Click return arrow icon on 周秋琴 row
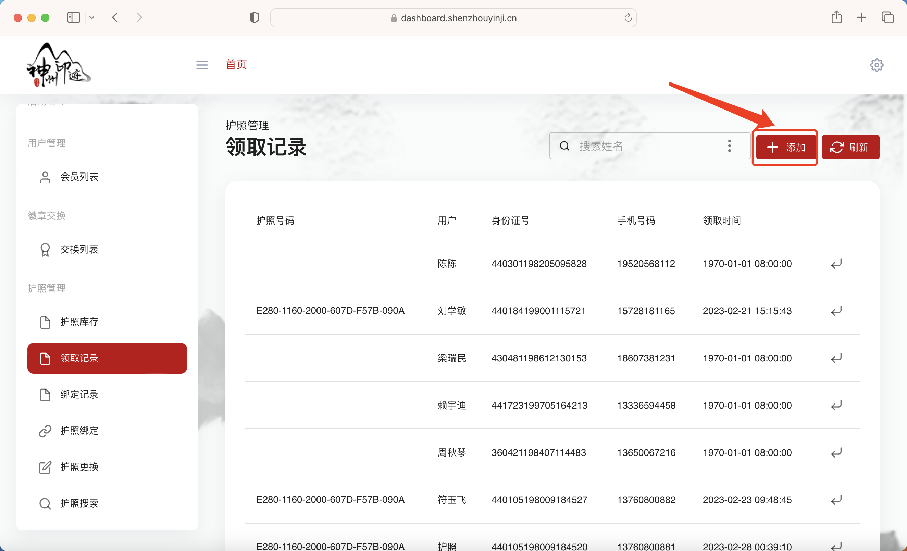 (836, 453)
